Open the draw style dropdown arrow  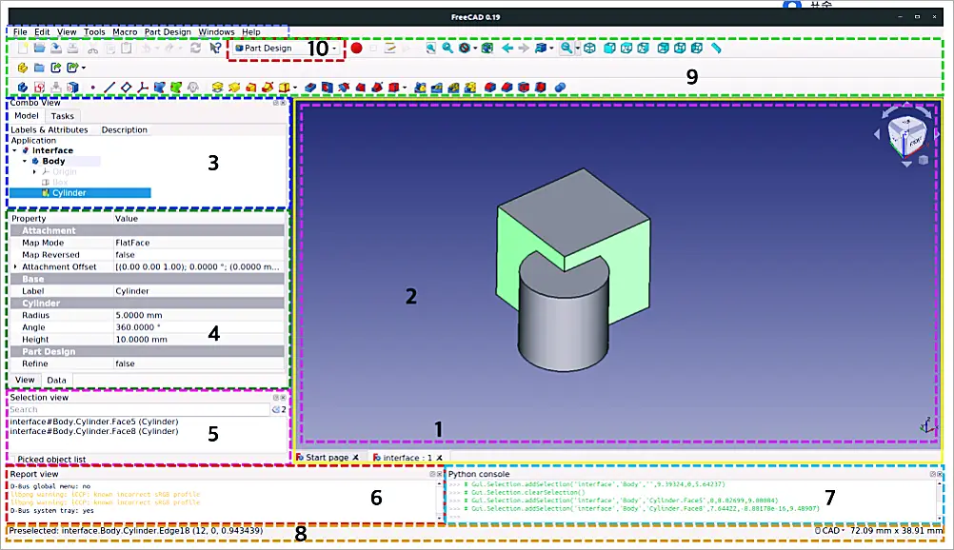coord(475,49)
